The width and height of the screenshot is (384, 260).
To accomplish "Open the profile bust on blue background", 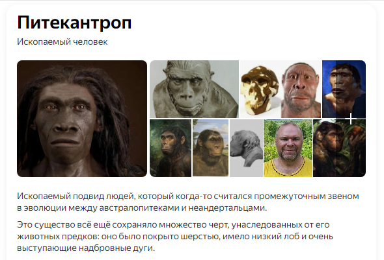I will [x=344, y=89].
